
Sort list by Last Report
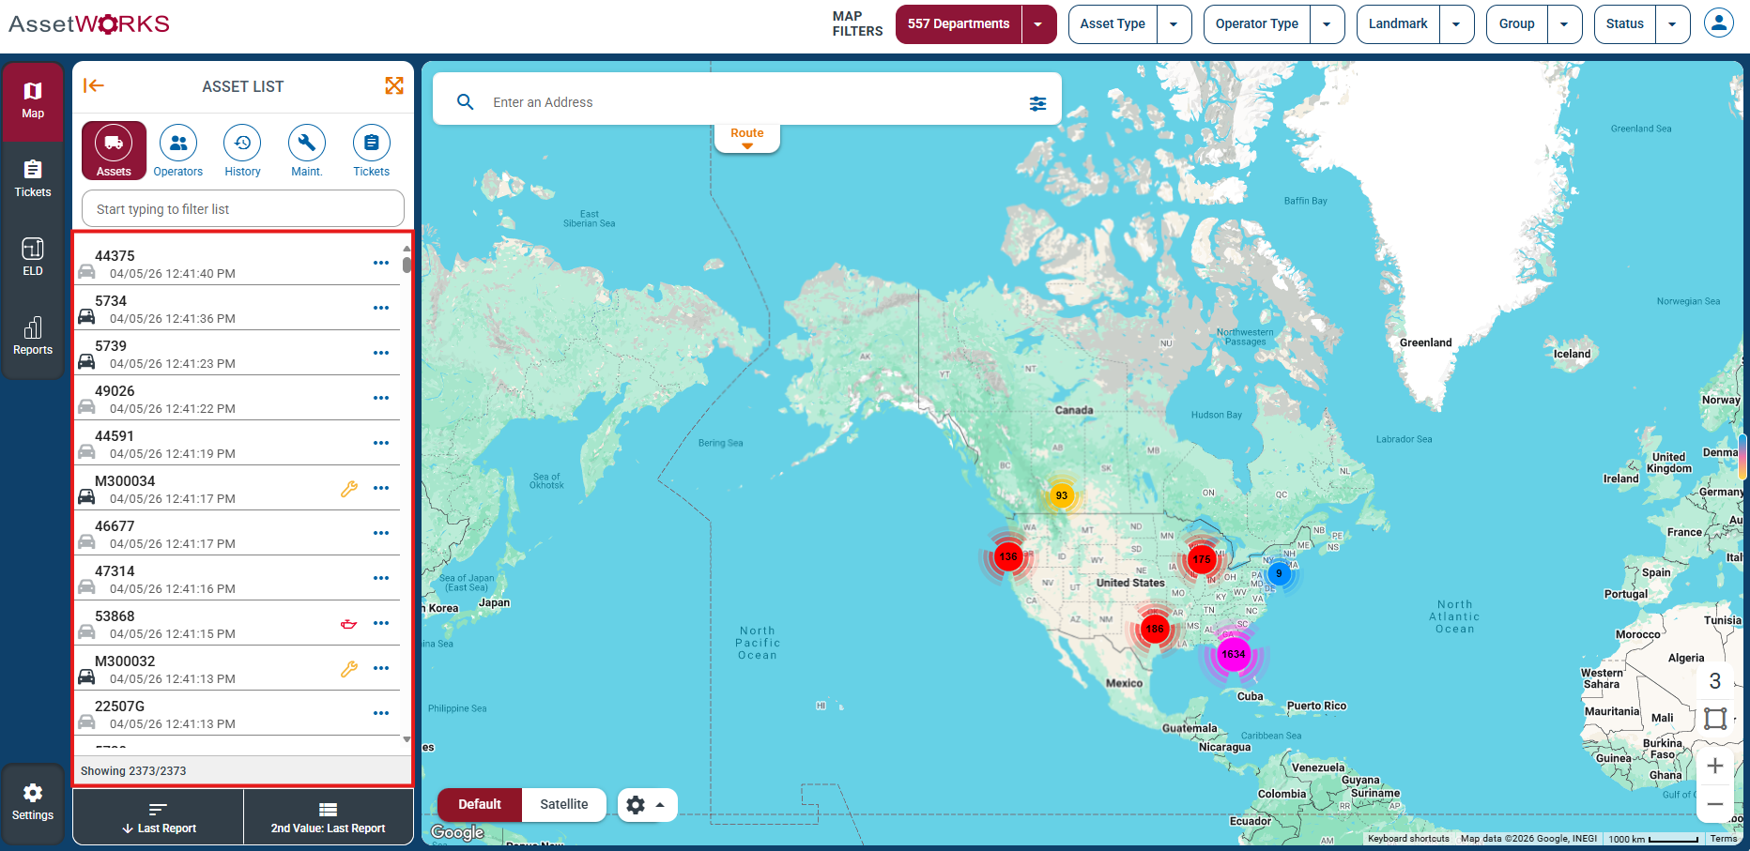click(x=159, y=817)
